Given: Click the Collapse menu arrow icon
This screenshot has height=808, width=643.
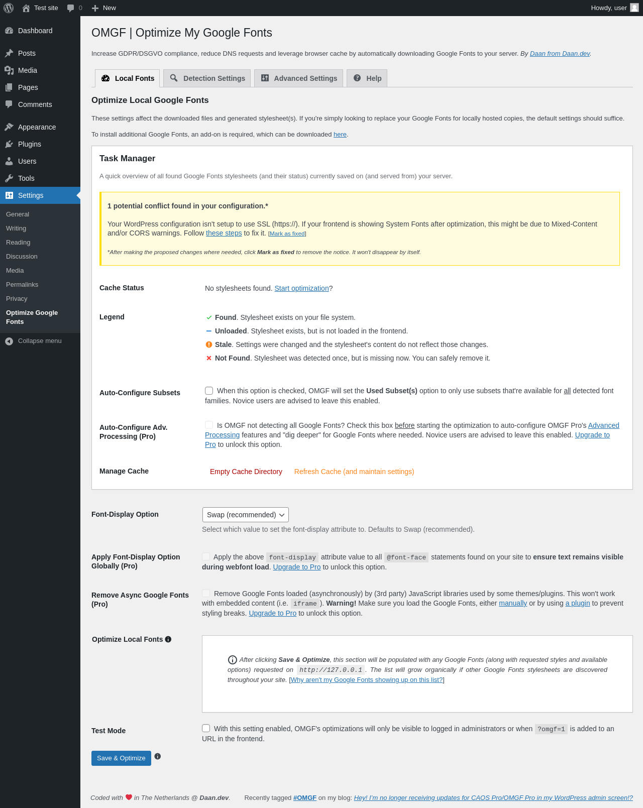Looking at the screenshot, I should click(9, 341).
